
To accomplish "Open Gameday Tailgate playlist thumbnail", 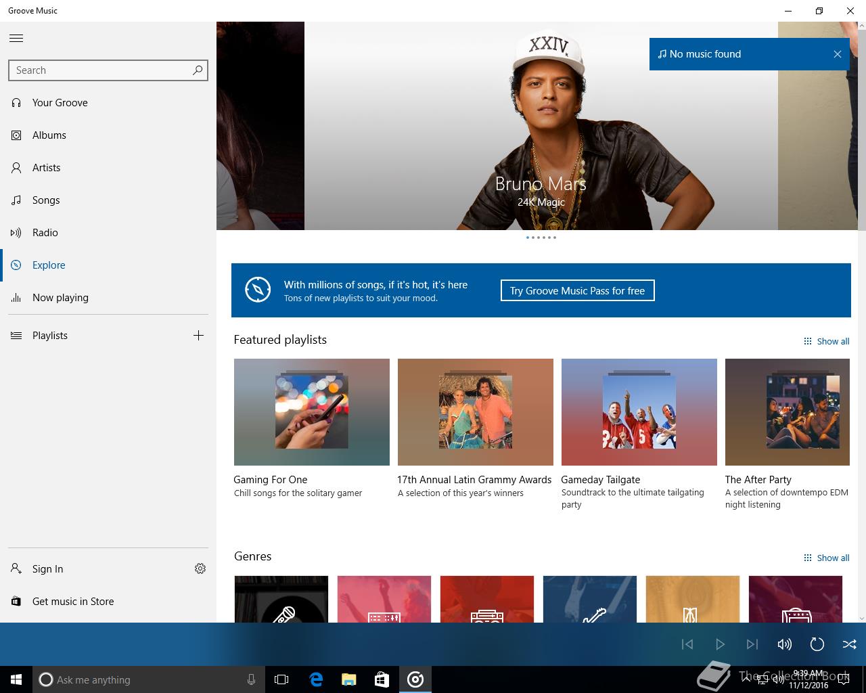I will [639, 412].
